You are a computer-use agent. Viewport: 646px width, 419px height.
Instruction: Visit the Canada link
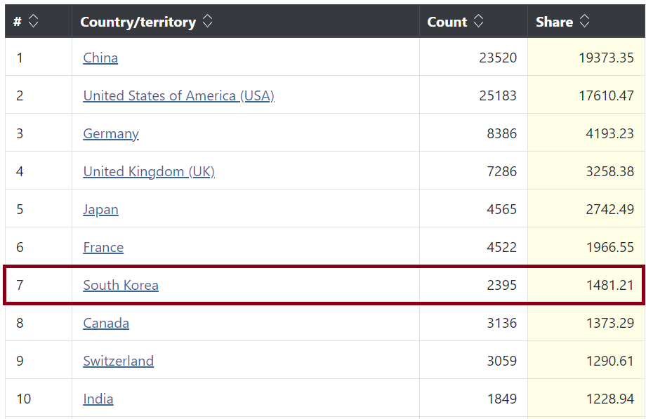click(106, 323)
